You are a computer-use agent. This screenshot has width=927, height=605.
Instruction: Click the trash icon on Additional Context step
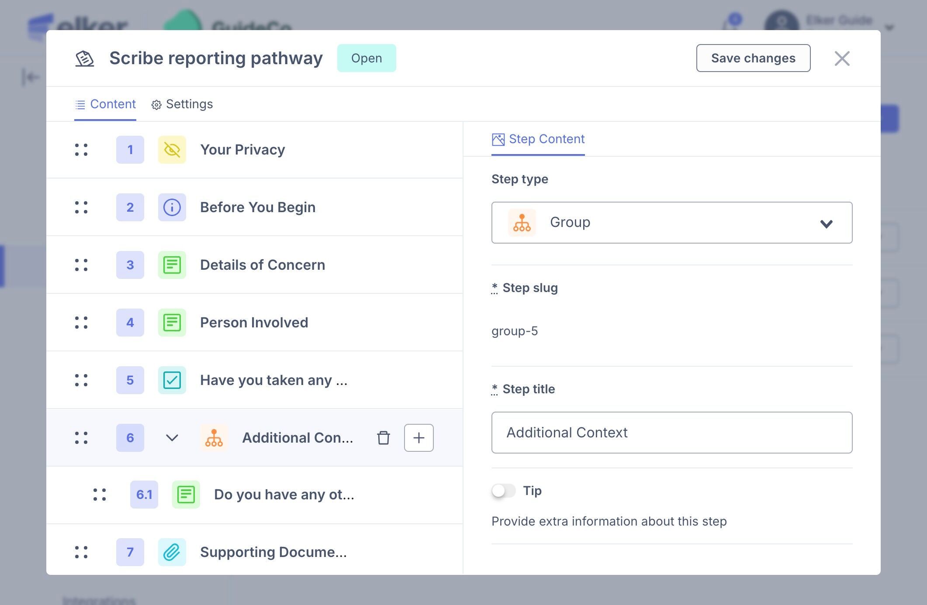[x=383, y=438]
